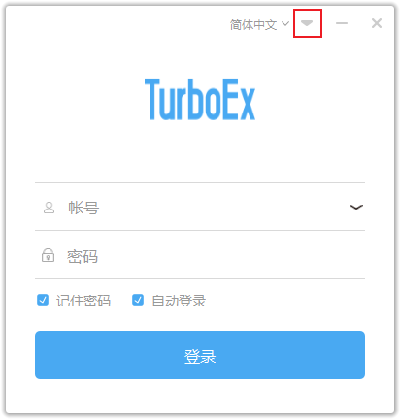400x419 pixels.
Task: Minimize the TurboEx login window
Action: pyautogui.click(x=342, y=23)
